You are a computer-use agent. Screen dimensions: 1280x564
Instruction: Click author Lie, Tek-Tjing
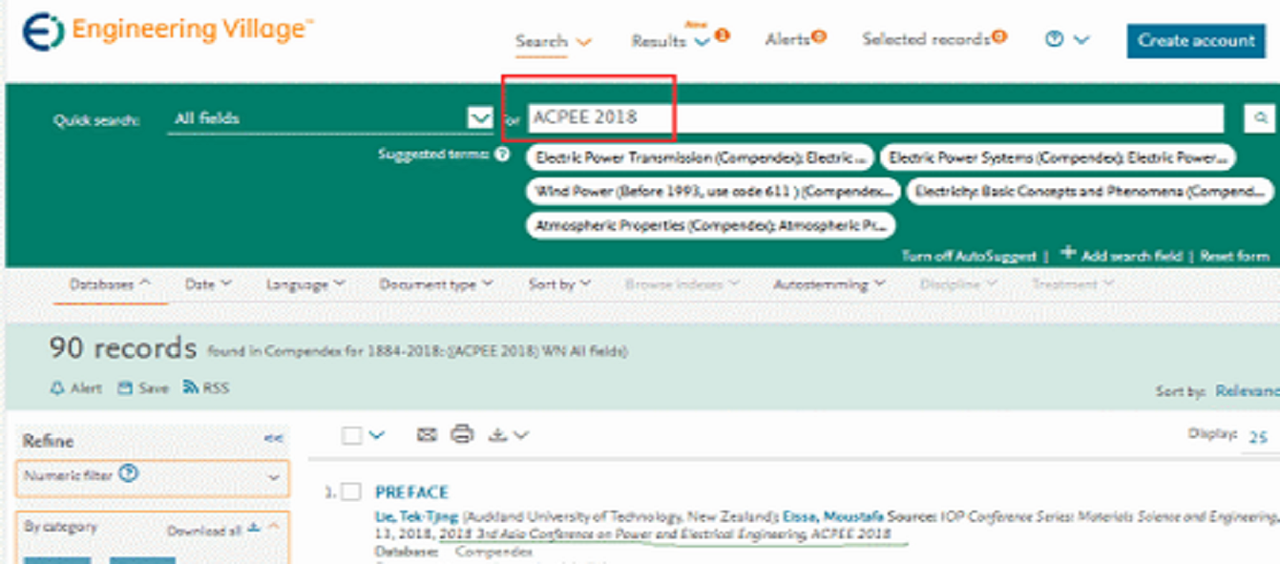click(x=417, y=516)
